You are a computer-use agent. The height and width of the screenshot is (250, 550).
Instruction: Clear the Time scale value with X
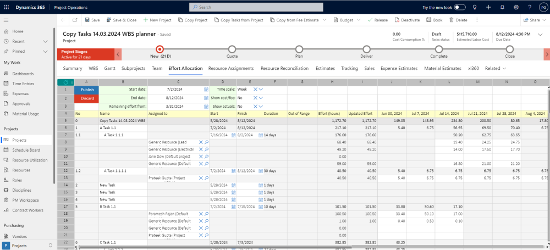point(255,89)
